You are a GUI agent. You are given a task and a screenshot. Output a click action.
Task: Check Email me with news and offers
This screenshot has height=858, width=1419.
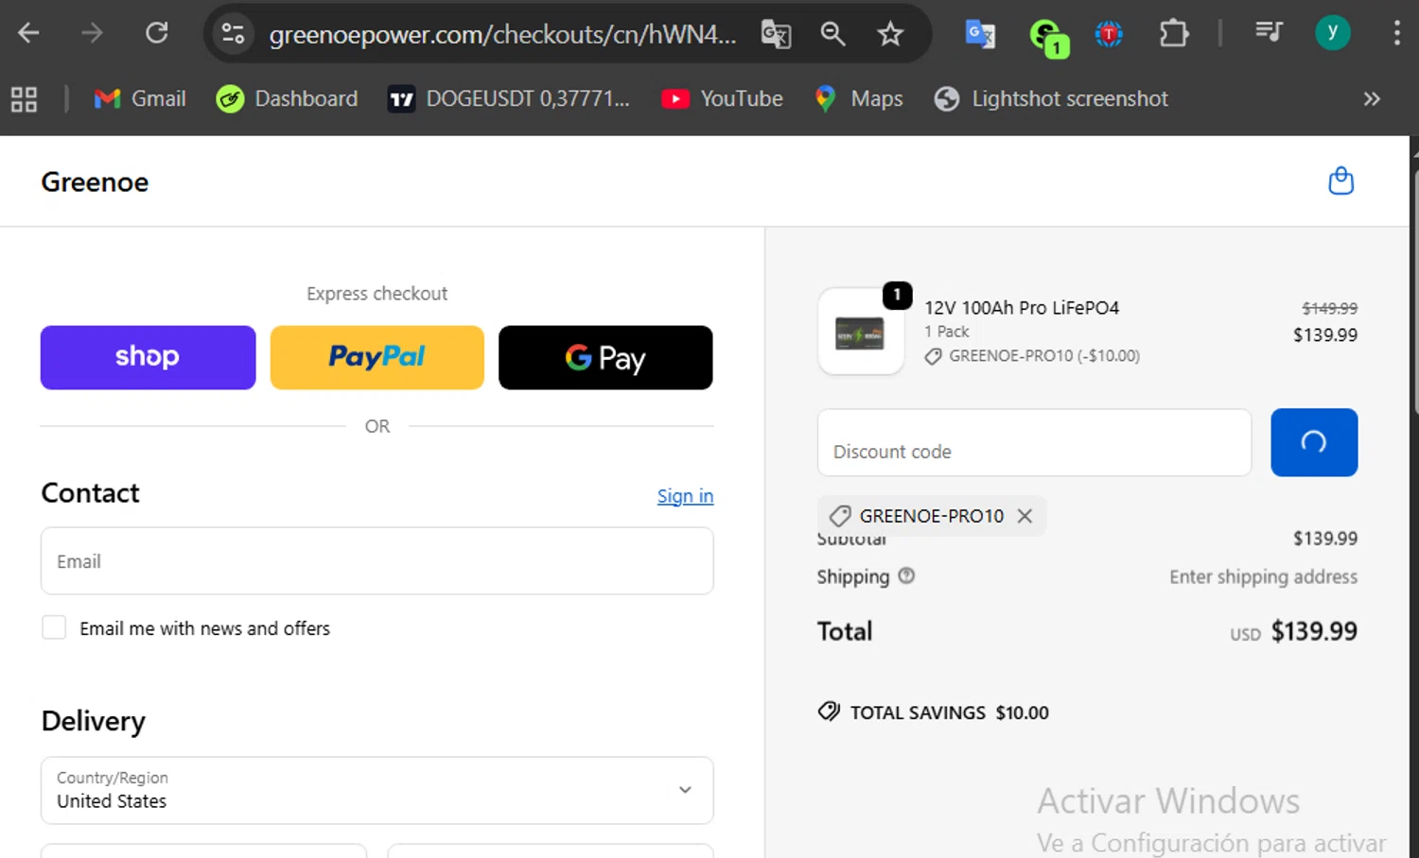[54, 627]
